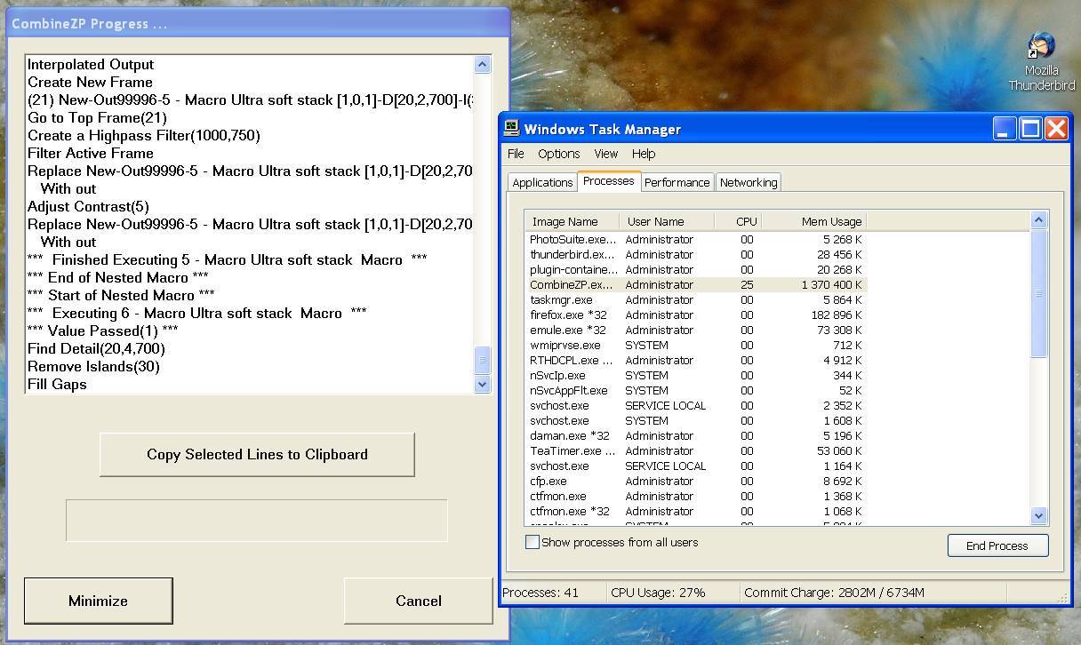Open the Options menu in Task Manager
1081x645 pixels.
point(558,154)
